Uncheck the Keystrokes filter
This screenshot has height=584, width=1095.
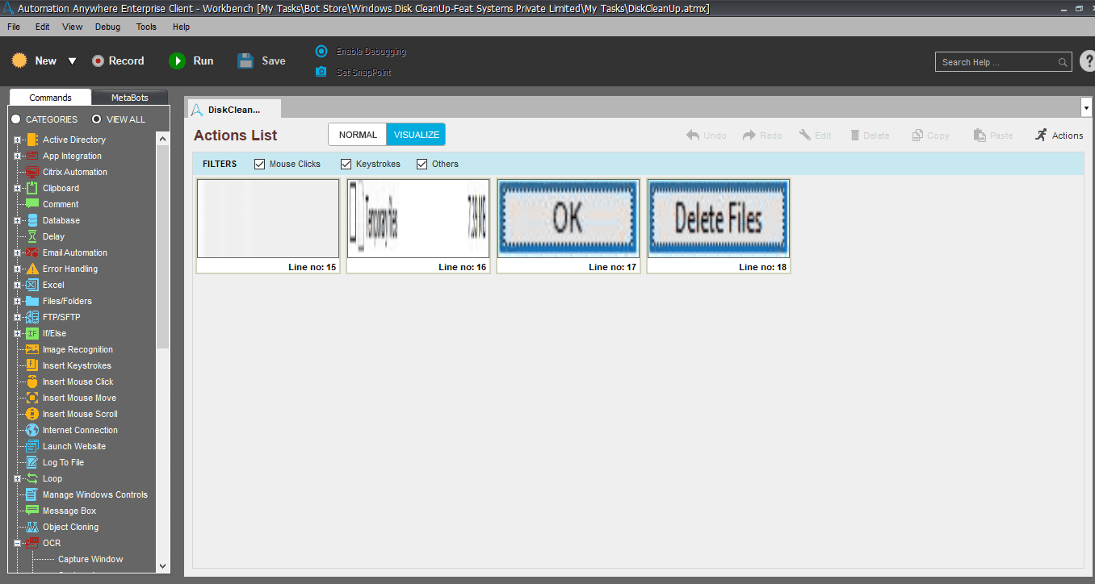click(346, 164)
